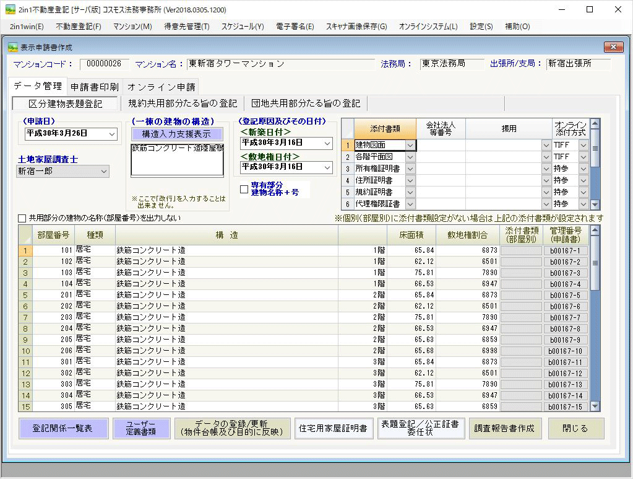Click the 調査報告書作成 button
This screenshot has height=479, width=633.
pos(505,428)
